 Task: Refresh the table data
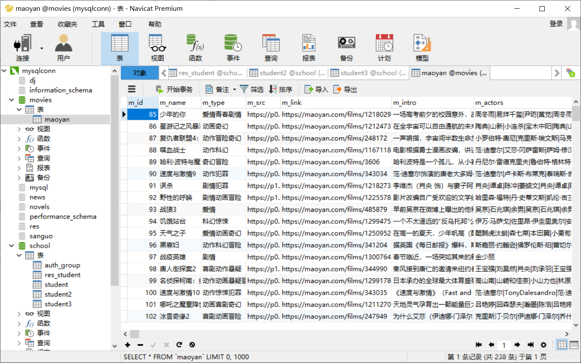coord(179,345)
